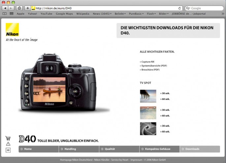Play the pool spot 30 sek. link
The height and width of the screenshot is (163, 226).
pyautogui.click(x=165, y=110)
